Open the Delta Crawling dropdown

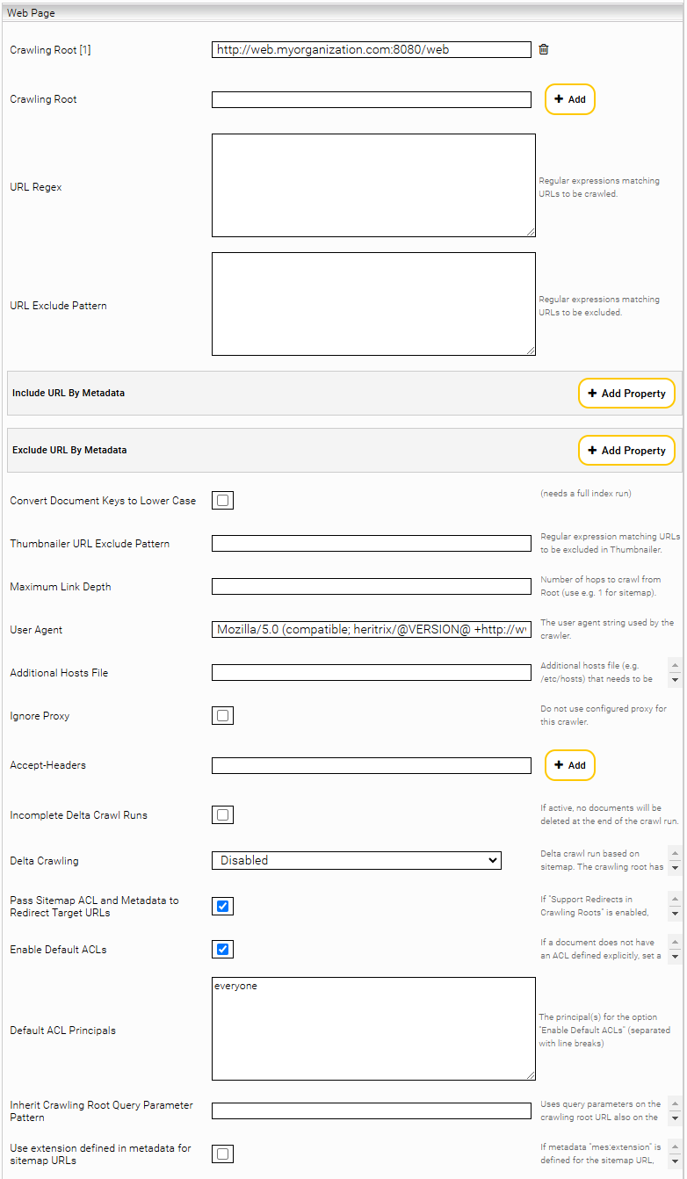click(x=356, y=861)
